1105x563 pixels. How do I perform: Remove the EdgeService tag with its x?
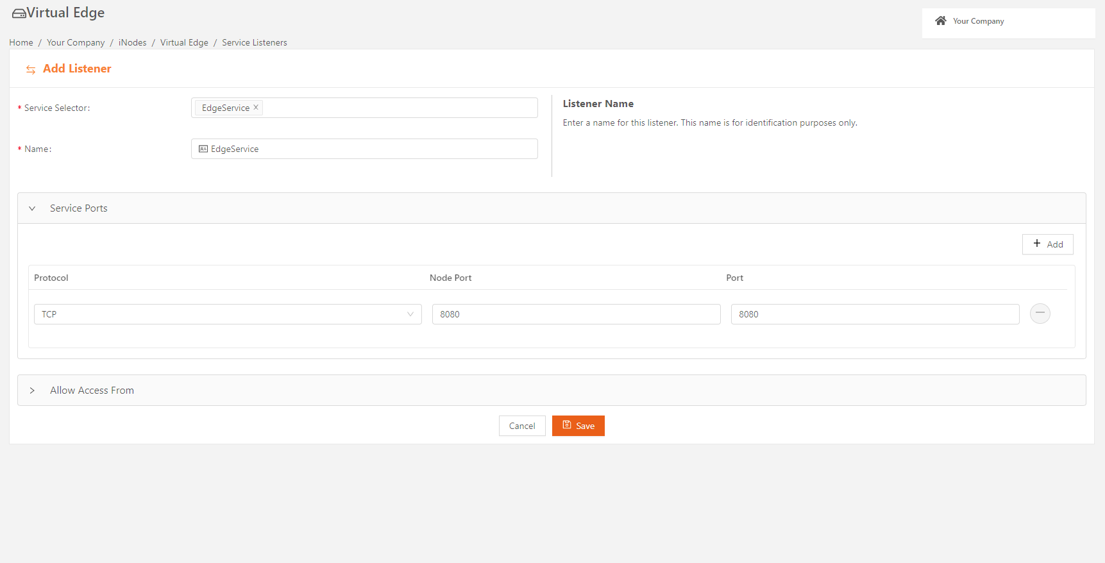256,107
